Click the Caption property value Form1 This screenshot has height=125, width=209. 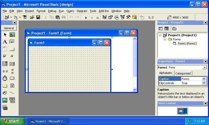tap(191, 79)
